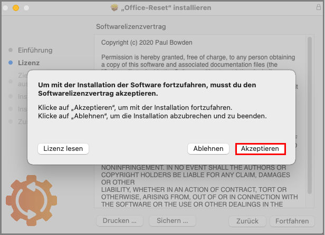Click the Office-Reset gear logo
This screenshot has width=325, height=235.
point(32,200)
